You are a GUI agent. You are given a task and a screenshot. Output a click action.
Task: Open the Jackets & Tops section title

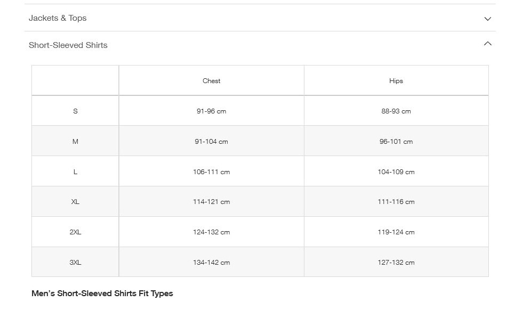point(58,18)
